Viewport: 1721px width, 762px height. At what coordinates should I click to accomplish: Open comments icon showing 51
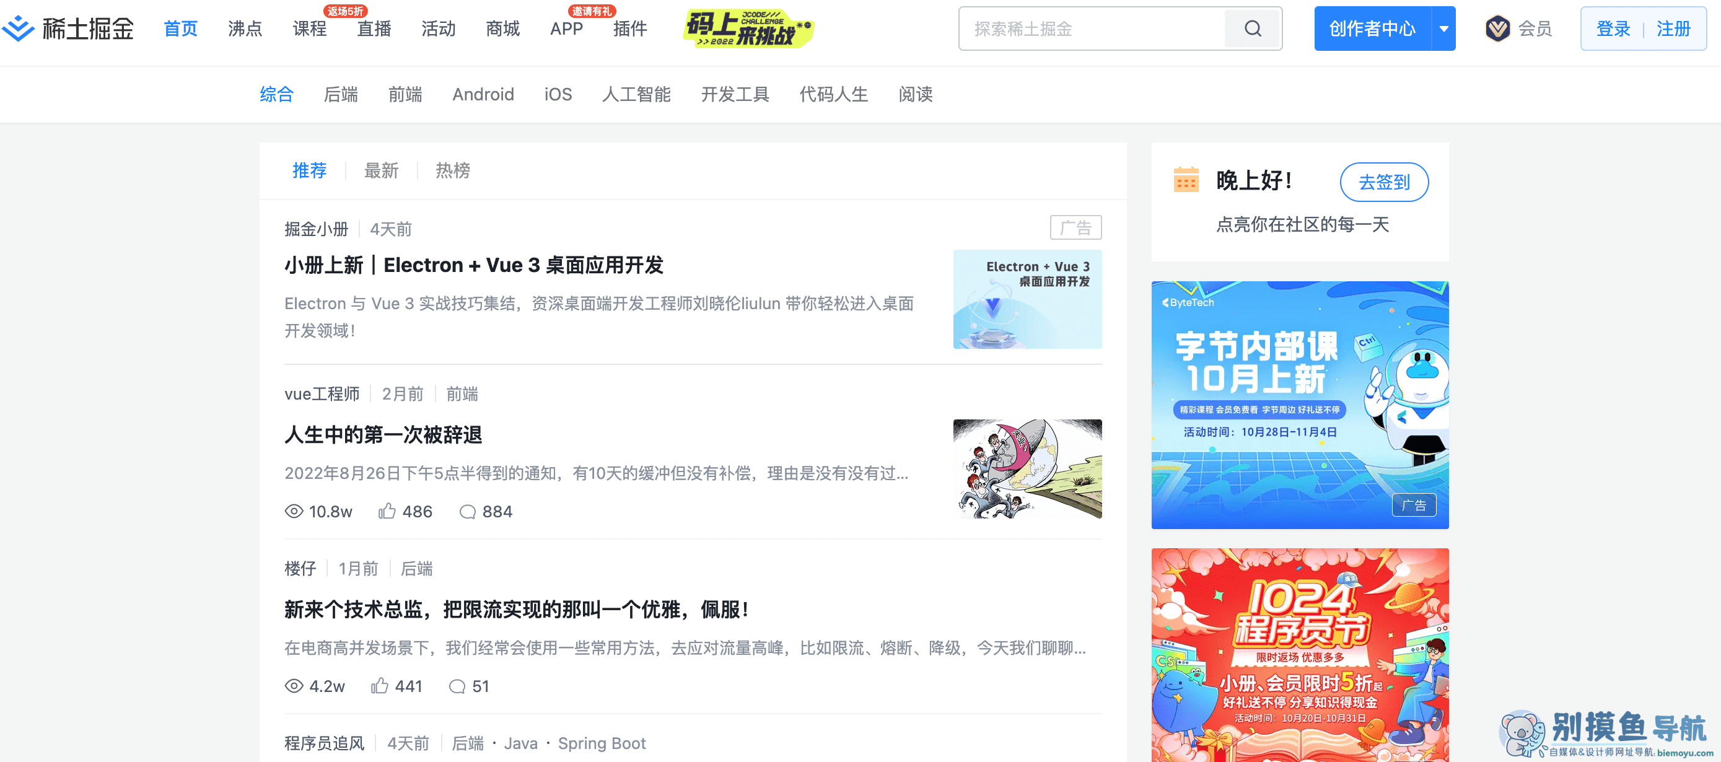tap(457, 686)
